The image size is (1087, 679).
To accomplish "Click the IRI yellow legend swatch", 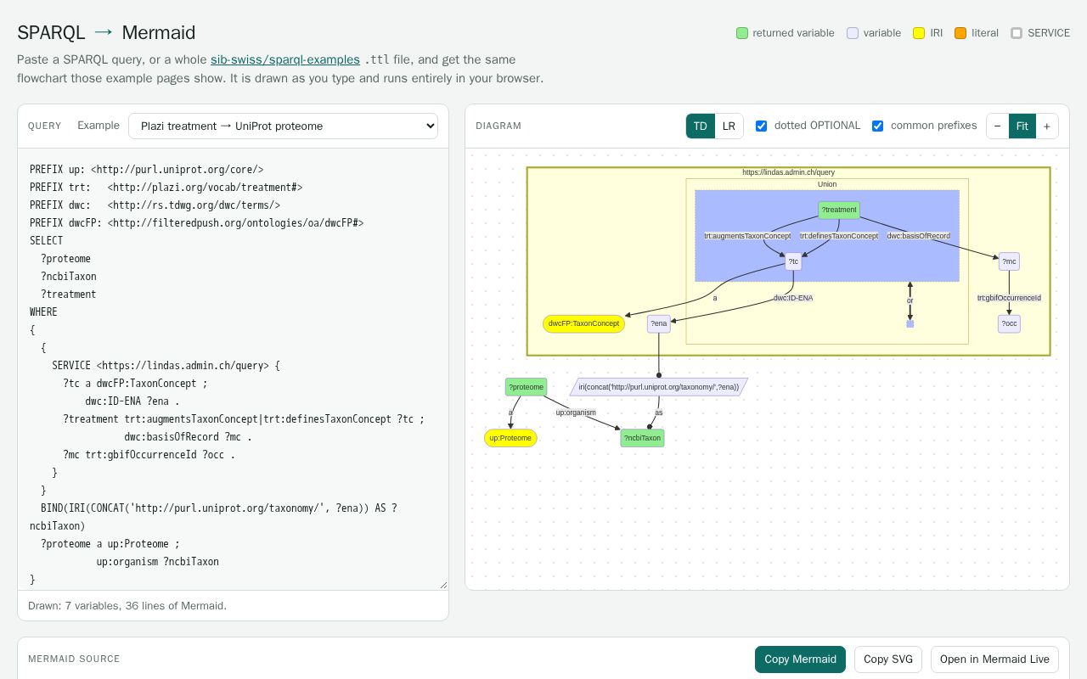I will pyautogui.click(x=919, y=33).
